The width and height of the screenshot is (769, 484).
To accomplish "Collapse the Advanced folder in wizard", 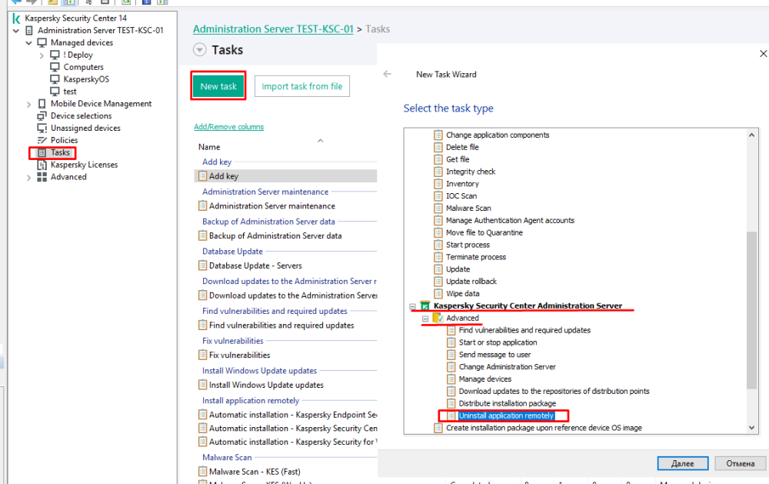I will pos(425,319).
